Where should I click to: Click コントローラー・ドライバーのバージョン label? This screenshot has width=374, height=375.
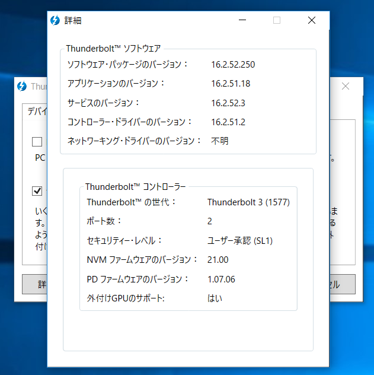(x=129, y=122)
